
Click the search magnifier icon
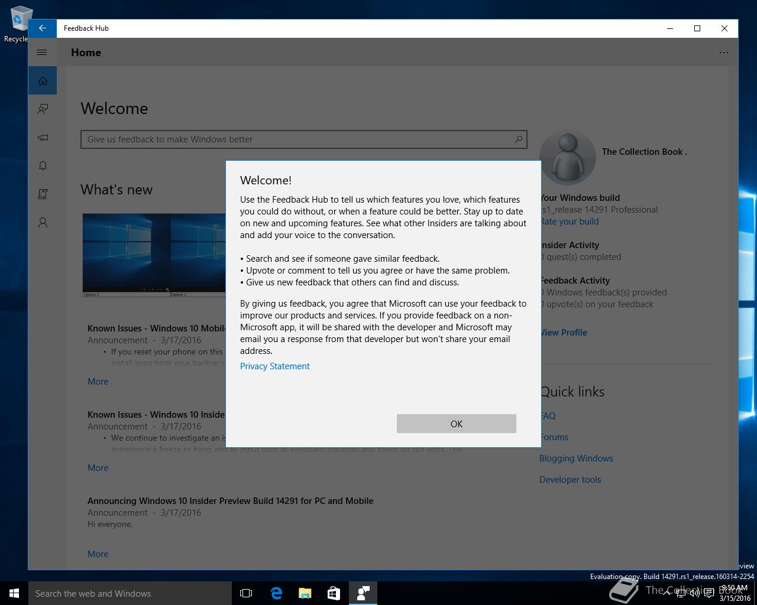519,139
